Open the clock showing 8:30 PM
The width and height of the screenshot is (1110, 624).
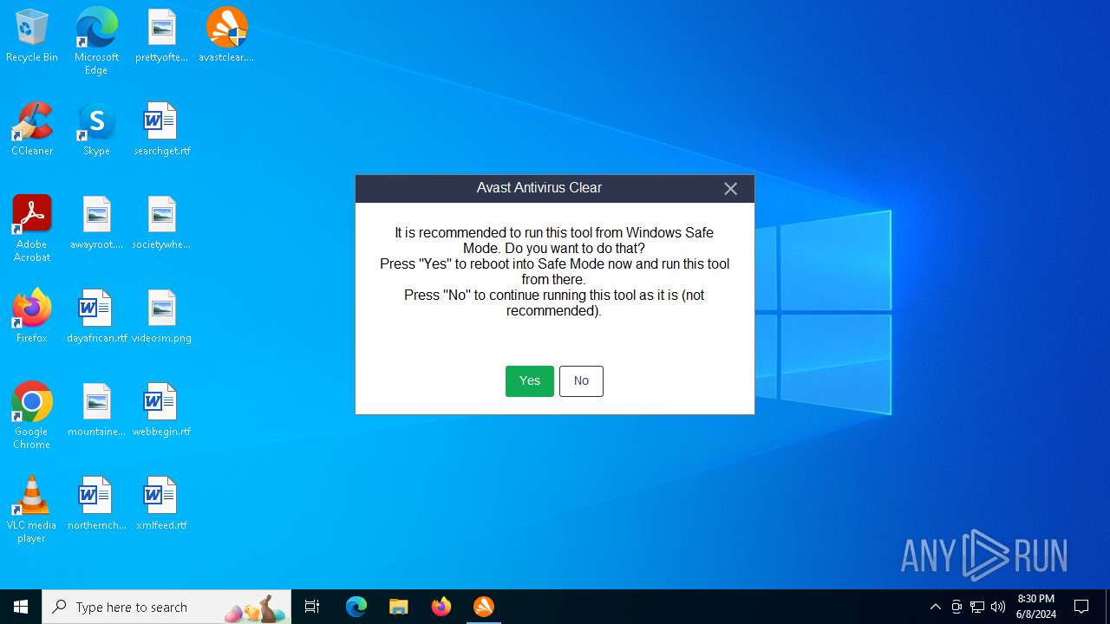1036,607
